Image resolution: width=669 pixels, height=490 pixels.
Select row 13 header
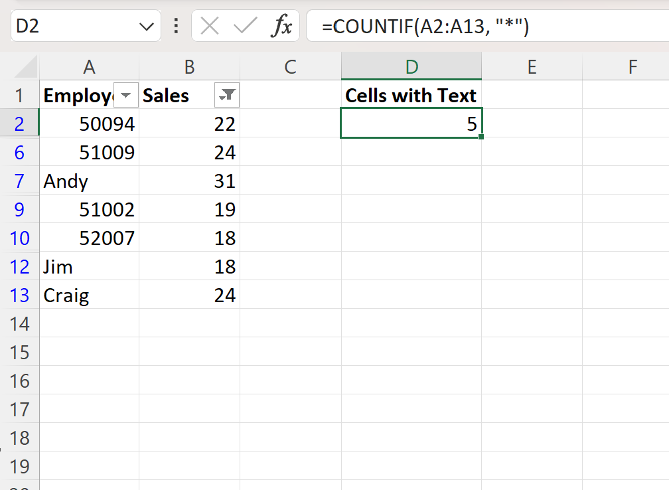(x=19, y=295)
